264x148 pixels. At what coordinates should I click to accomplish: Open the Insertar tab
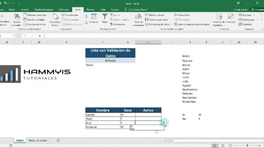coord(25,9)
